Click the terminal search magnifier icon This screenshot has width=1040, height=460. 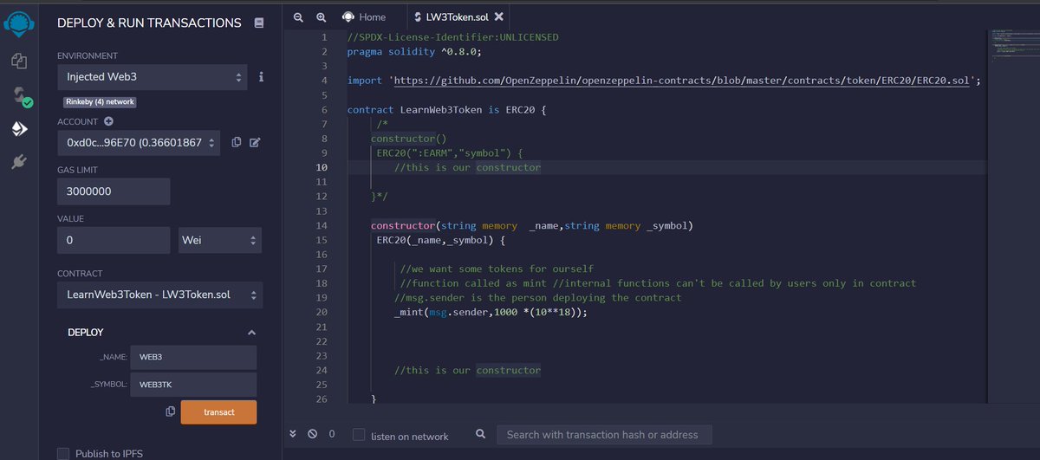(480, 434)
